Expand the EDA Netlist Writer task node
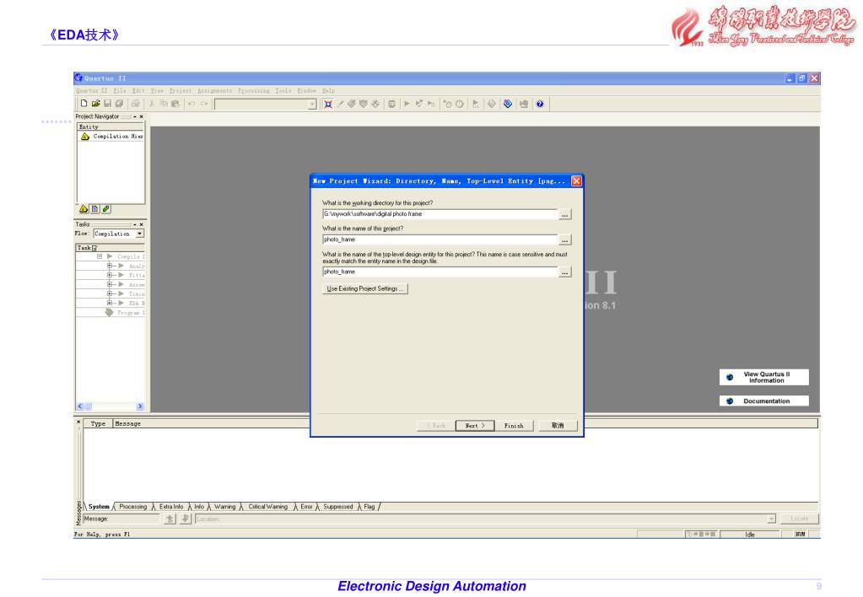This screenshot has width=863, height=597. tap(110, 304)
